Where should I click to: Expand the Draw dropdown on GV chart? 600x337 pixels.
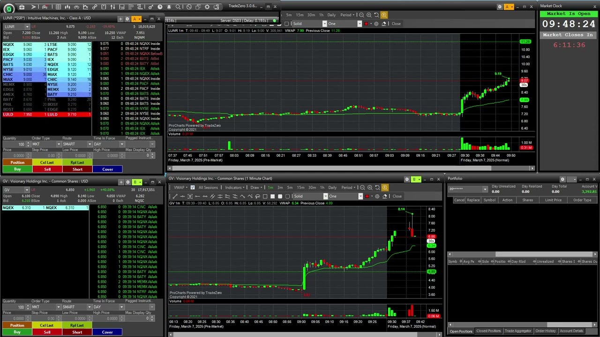256,187
